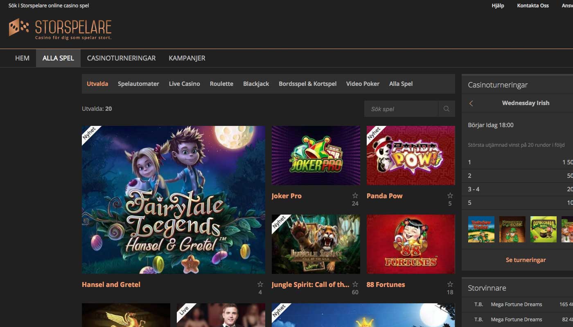Open the Live casino dealer thumbnail
The image size is (573, 327).
(221, 315)
